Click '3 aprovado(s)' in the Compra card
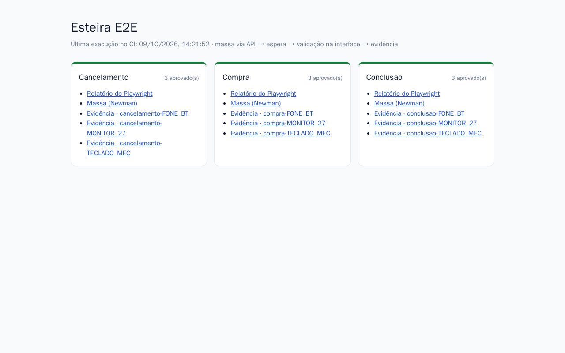The image size is (565, 353). (x=325, y=78)
